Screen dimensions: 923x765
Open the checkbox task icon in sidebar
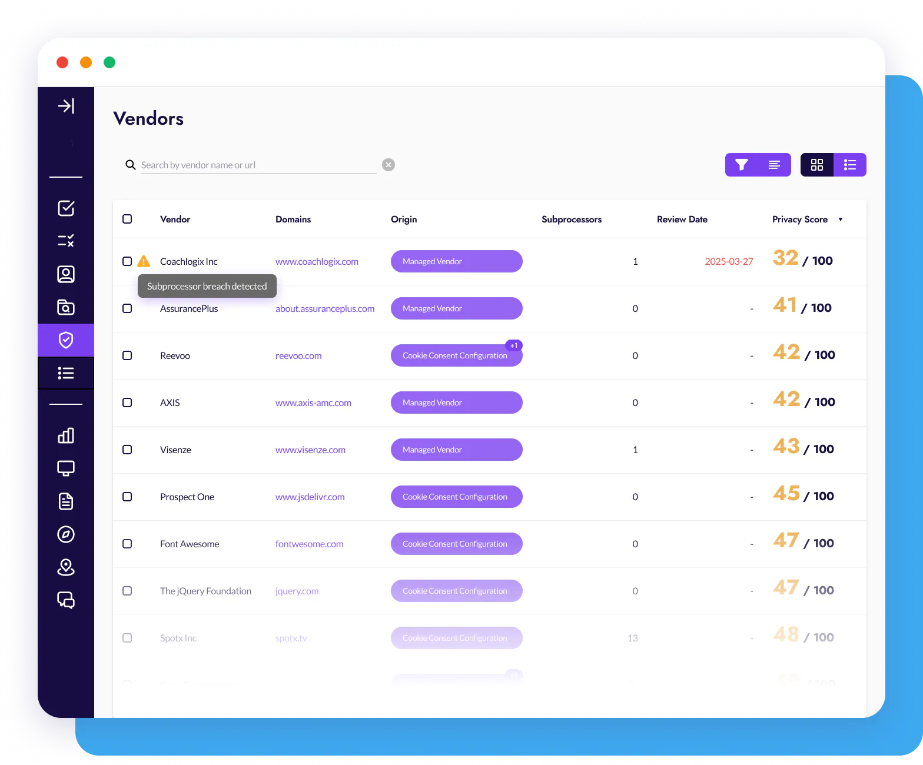coord(66,208)
